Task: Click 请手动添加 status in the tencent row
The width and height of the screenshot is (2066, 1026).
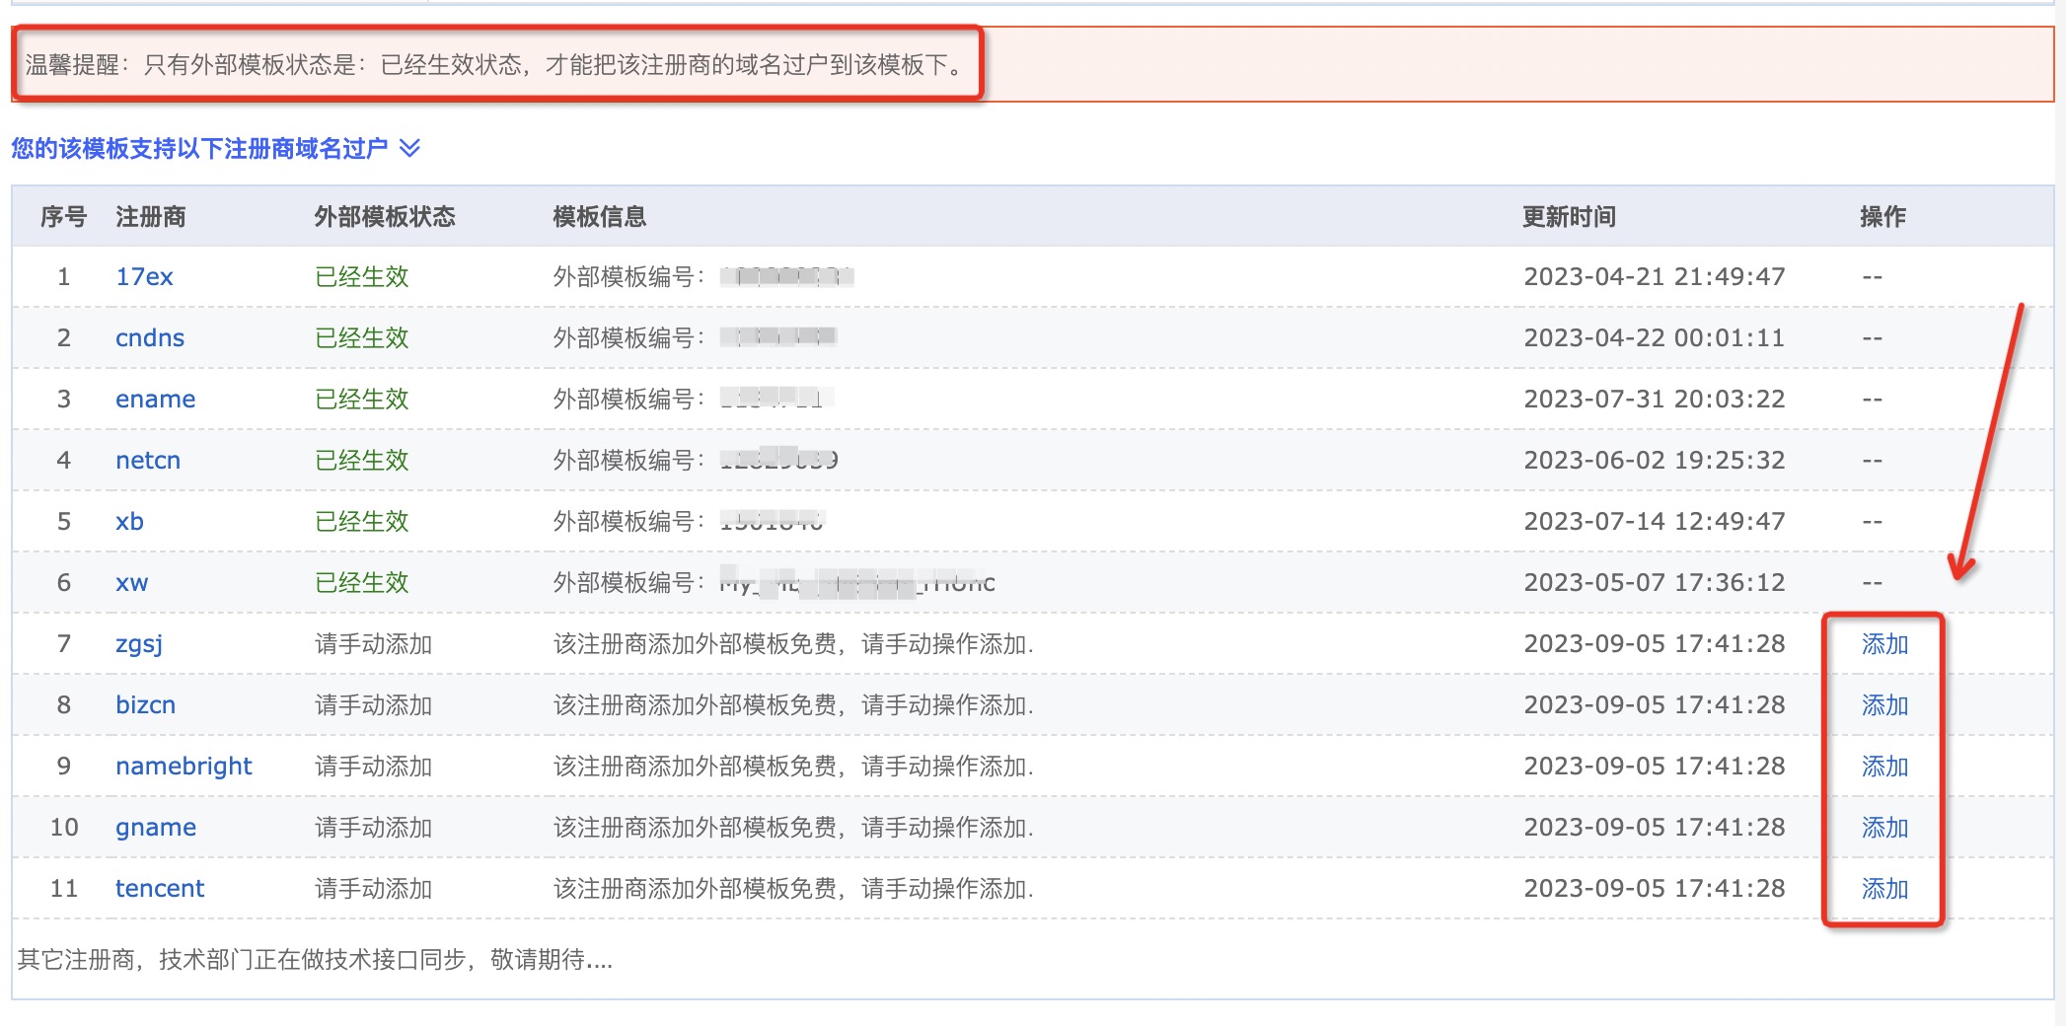Action: 374,889
